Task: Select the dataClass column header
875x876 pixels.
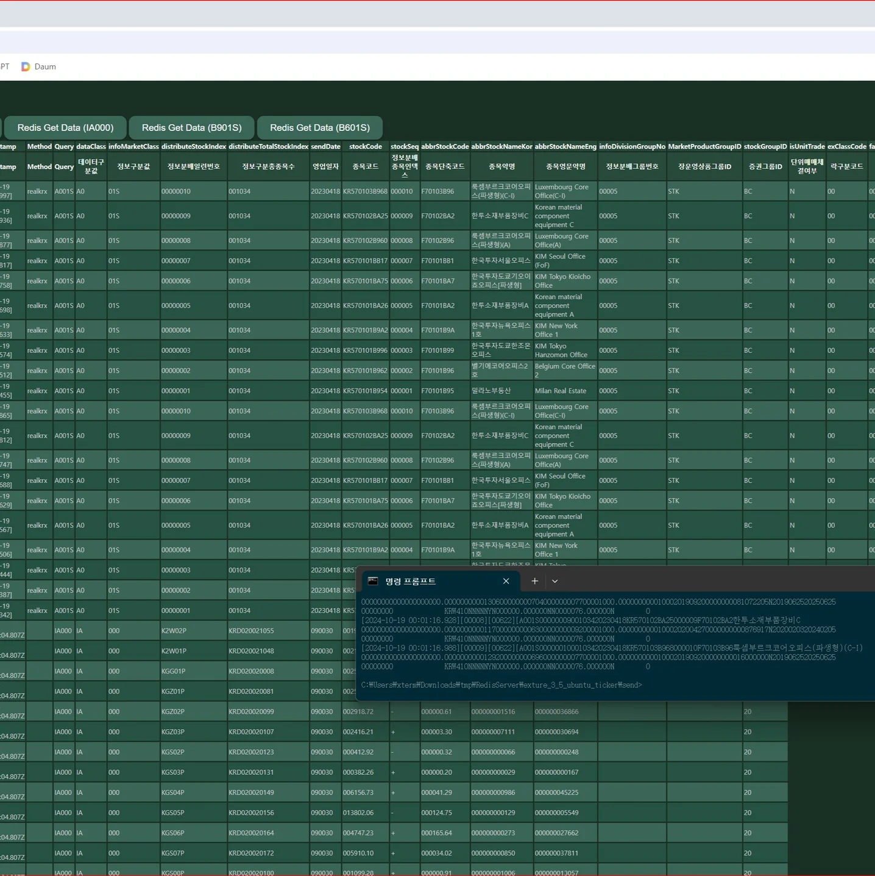Action: click(x=91, y=146)
